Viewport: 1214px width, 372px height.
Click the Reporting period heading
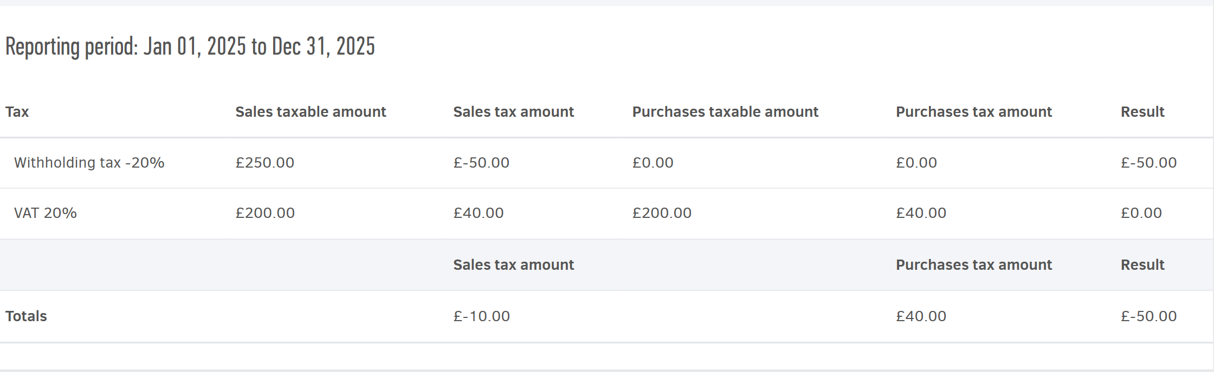tap(190, 46)
